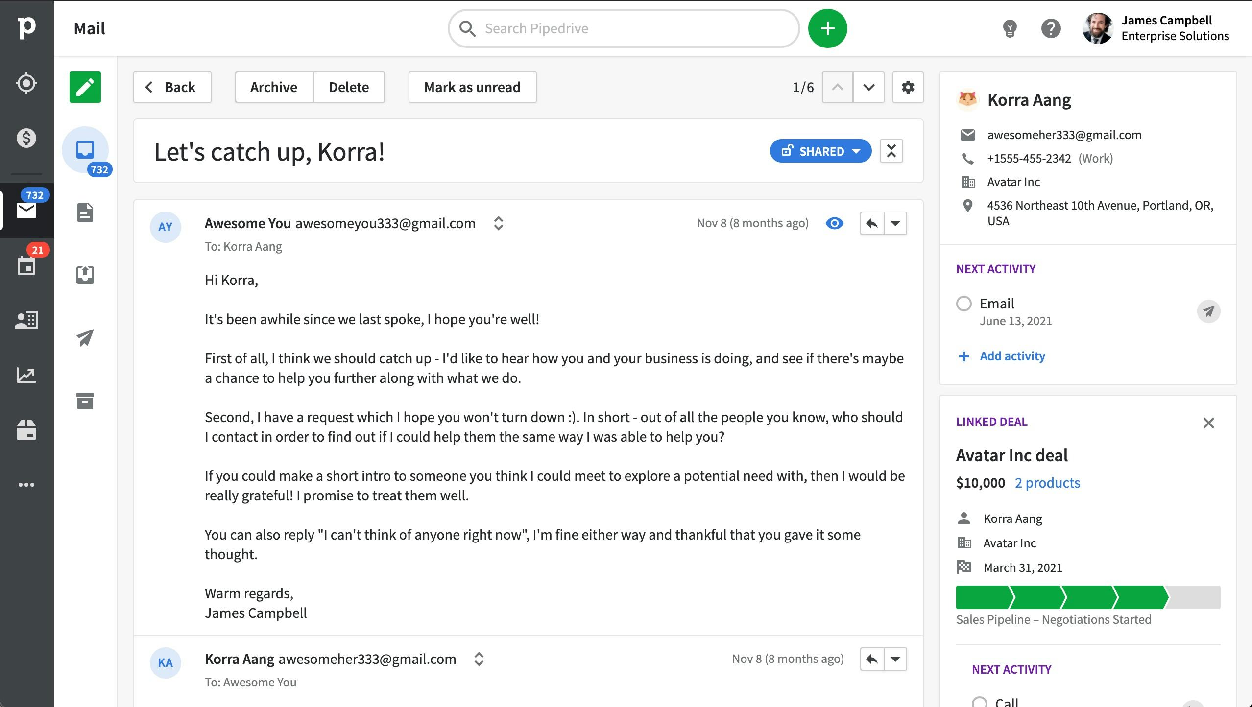This screenshot has width=1252, height=707.
Task: Open Contacts icon in left sidebar
Action: pyautogui.click(x=26, y=320)
